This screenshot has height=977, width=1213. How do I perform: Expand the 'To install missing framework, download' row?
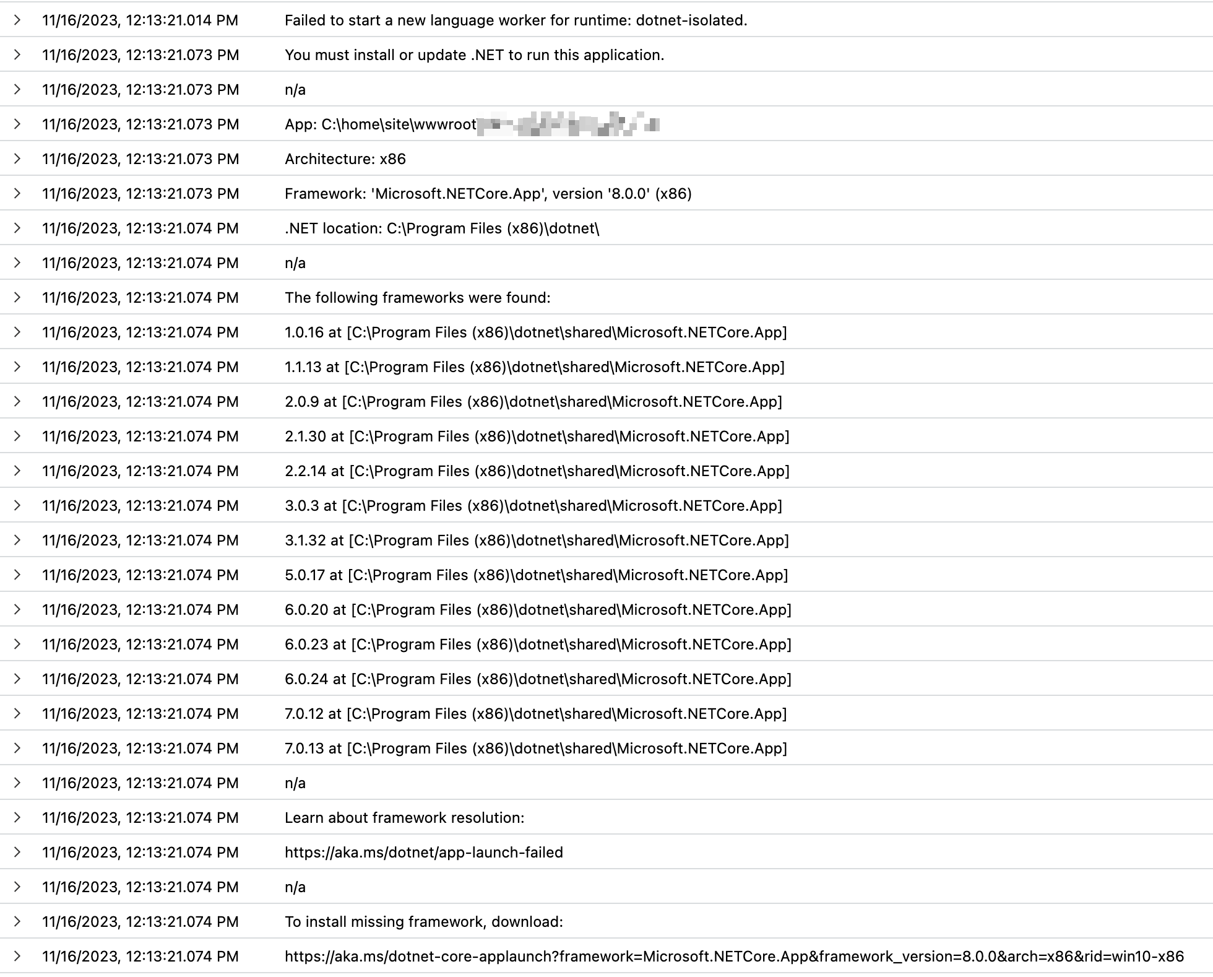coord(17,922)
